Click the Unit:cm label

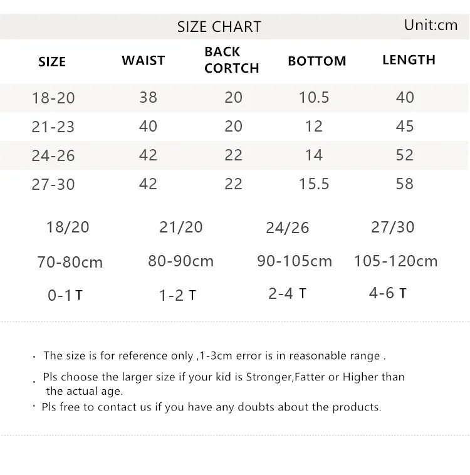click(x=431, y=25)
